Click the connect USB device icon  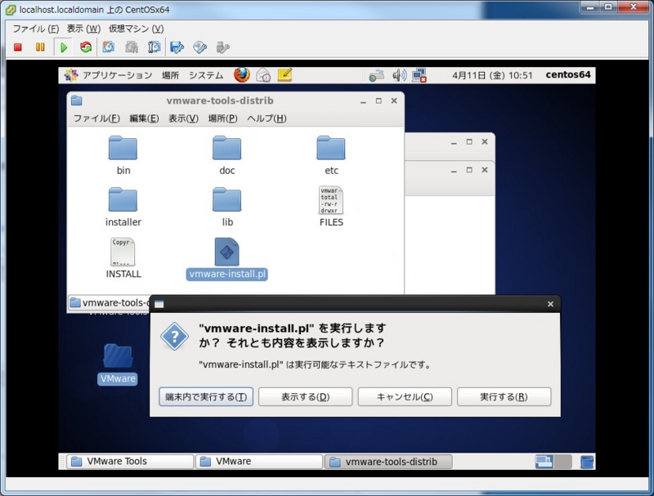[222, 47]
